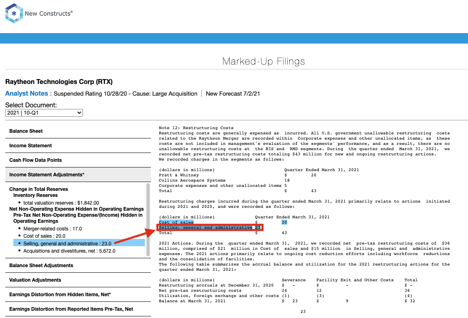Viewport: 468px width, 318px height.
Task: Select Acquisitions and divestitures, net : 5,672.0 item
Action: point(69,251)
